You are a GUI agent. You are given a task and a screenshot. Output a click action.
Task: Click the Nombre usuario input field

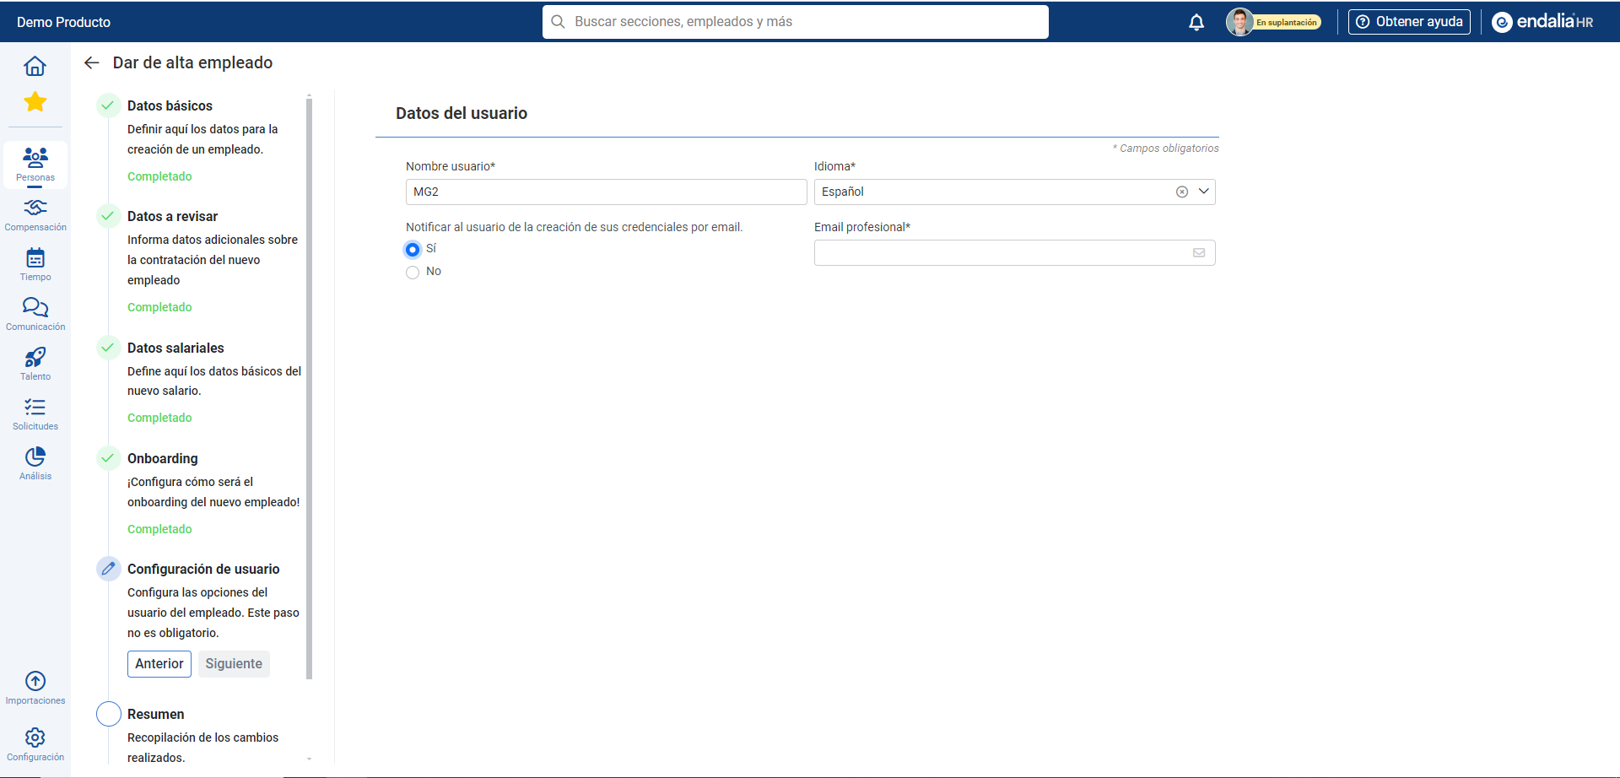[606, 192]
